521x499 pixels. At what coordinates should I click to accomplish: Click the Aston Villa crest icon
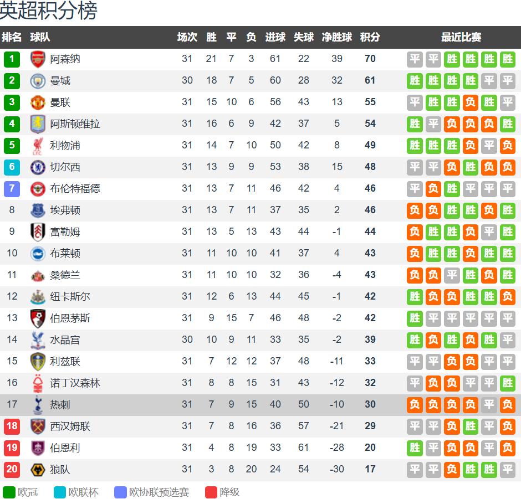(38, 124)
